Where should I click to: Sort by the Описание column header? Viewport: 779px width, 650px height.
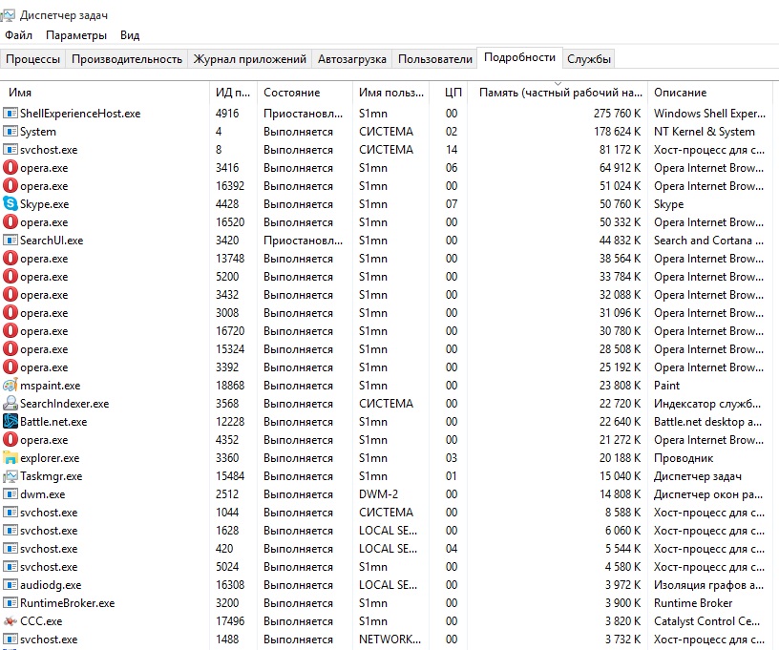710,93
